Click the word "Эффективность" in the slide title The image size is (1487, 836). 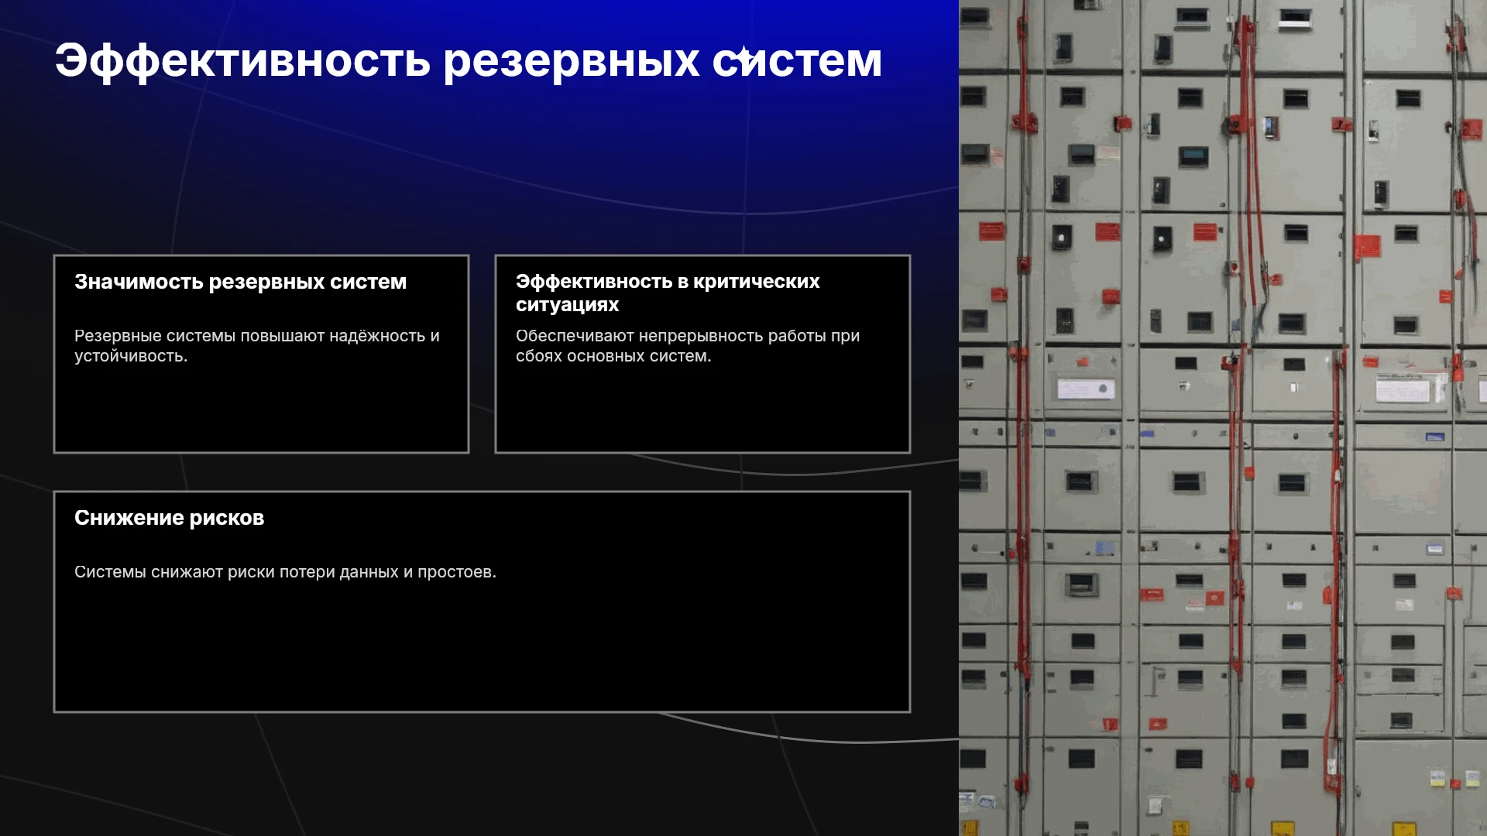[242, 61]
